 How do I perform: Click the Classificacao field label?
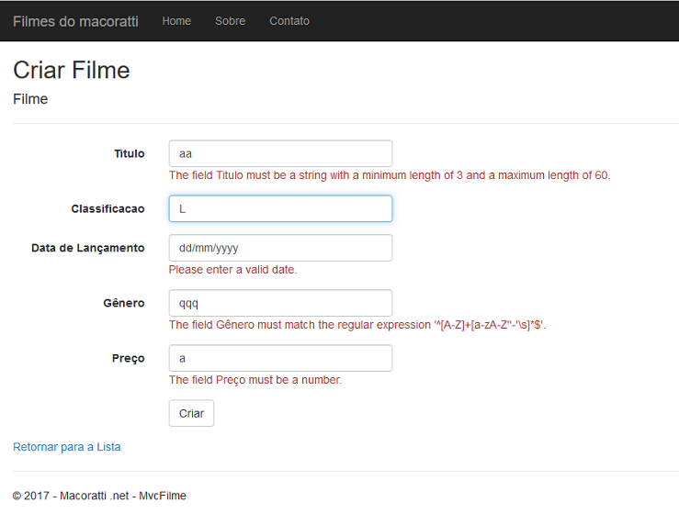108,209
